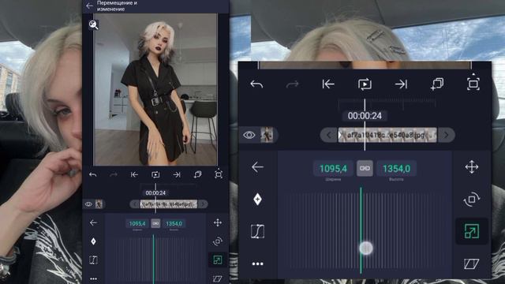Select layer thumbnail in enlarged view
This screenshot has height=284, width=505.
(267, 135)
